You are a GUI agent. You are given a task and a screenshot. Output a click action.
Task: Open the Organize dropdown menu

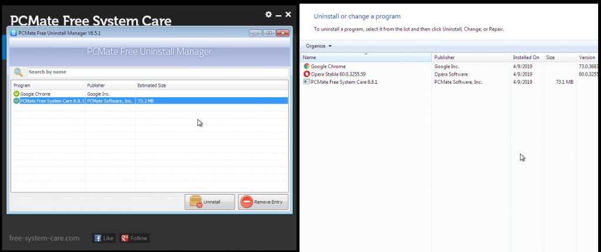click(x=319, y=46)
